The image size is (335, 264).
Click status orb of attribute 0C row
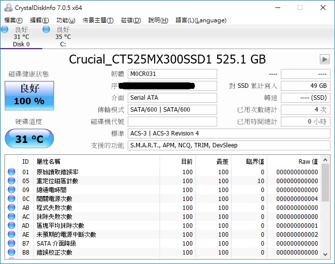coord(11,198)
